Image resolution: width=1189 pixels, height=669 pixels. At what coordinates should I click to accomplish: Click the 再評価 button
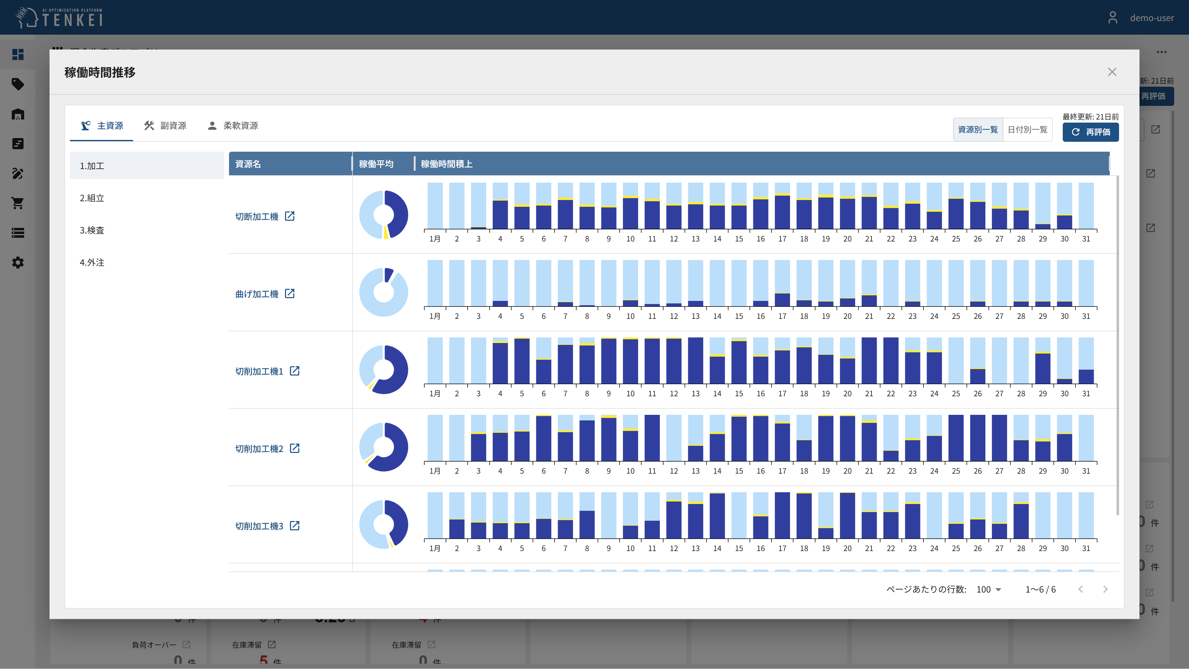click(1090, 132)
